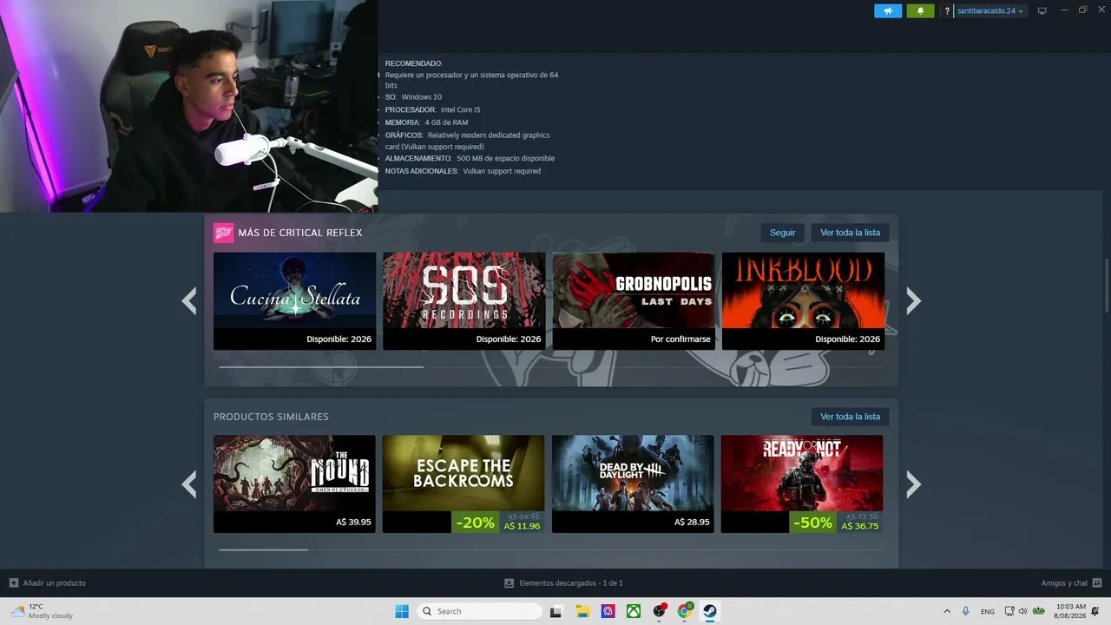Image resolution: width=1111 pixels, height=625 pixels.
Task: Click the A$ 39.95 price
Action: coord(353,523)
